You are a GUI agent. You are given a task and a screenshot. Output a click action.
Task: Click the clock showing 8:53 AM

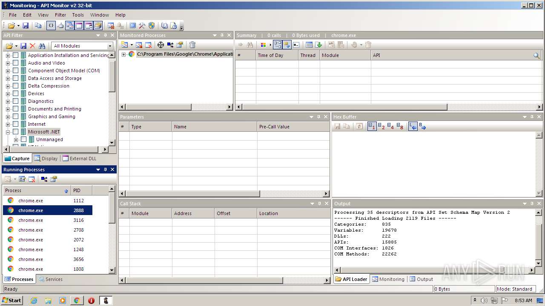[523, 300]
